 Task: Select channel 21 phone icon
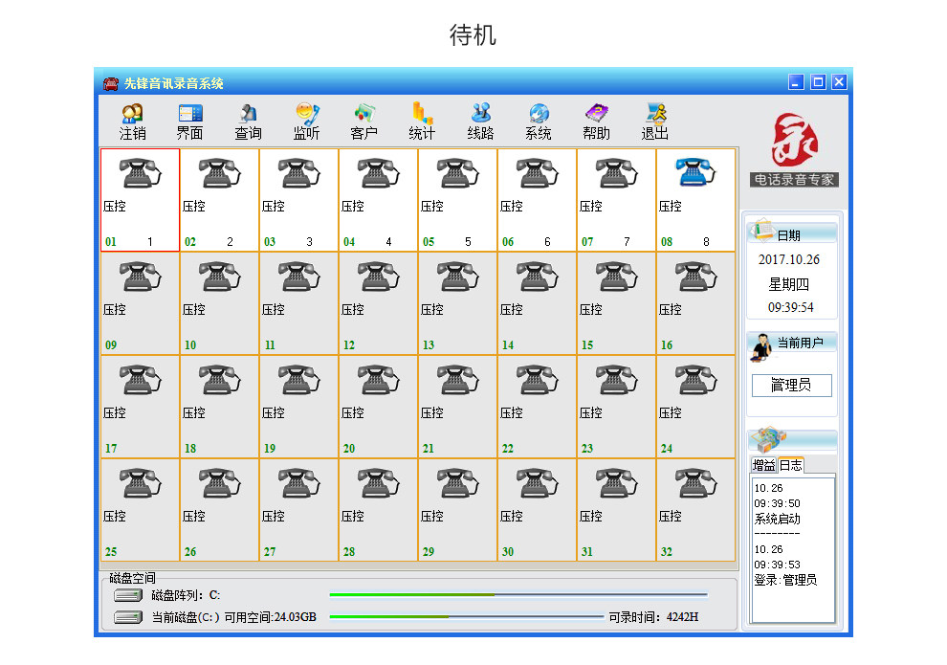(x=458, y=380)
